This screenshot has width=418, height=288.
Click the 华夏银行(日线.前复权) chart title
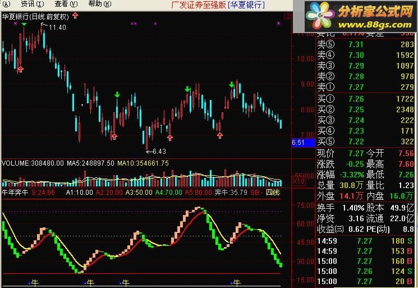35,16
